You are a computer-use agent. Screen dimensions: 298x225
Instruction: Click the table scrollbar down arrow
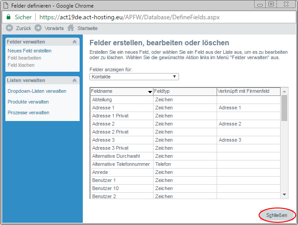pyautogui.click(x=284, y=195)
